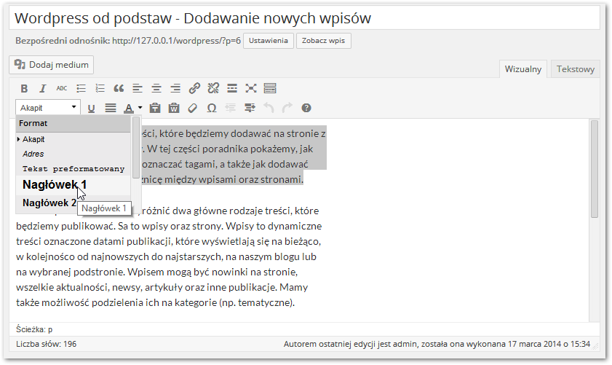Image resolution: width=612 pixels, height=365 pixels.
Task: Click the 'Ścieżka: p' path entry
Action: (x=34, y=329)
